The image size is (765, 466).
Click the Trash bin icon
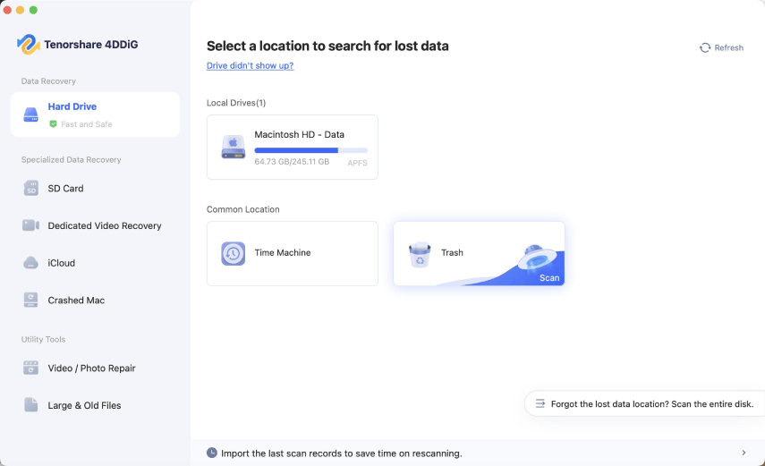click(420, 255)
